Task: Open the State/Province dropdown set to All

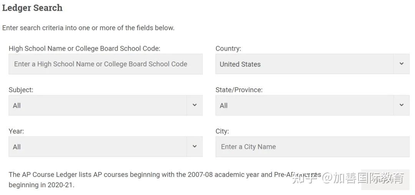Action: click(304, 106)
